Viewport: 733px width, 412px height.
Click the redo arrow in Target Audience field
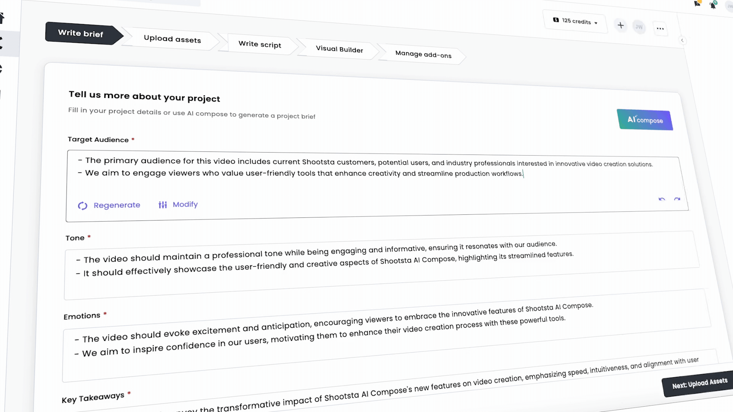(x=677, y=199)
